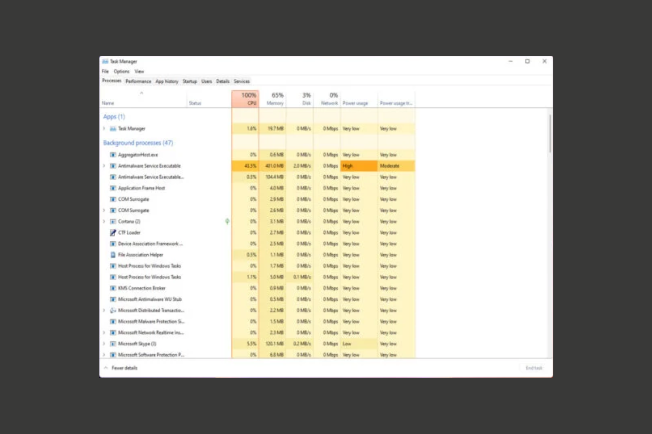Sort by the Power usage column header
The height and width of the screenshot is (434, 652).
click(x=359, y=99)
